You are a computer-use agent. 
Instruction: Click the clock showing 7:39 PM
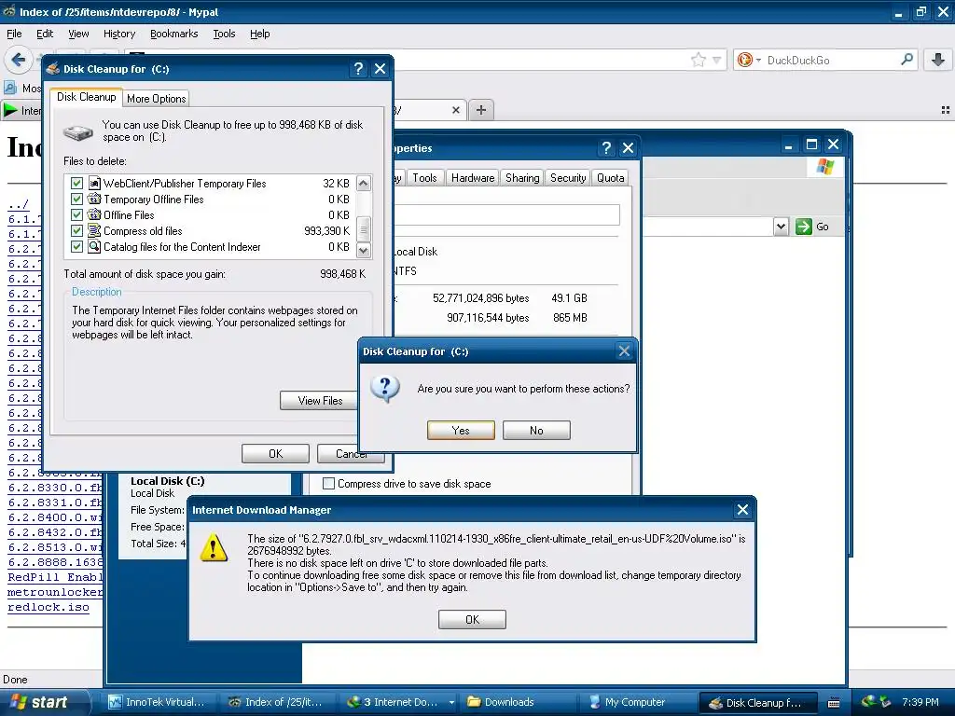pos(920,702)
